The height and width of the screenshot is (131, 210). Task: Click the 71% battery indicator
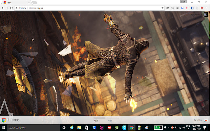[158, 127]
